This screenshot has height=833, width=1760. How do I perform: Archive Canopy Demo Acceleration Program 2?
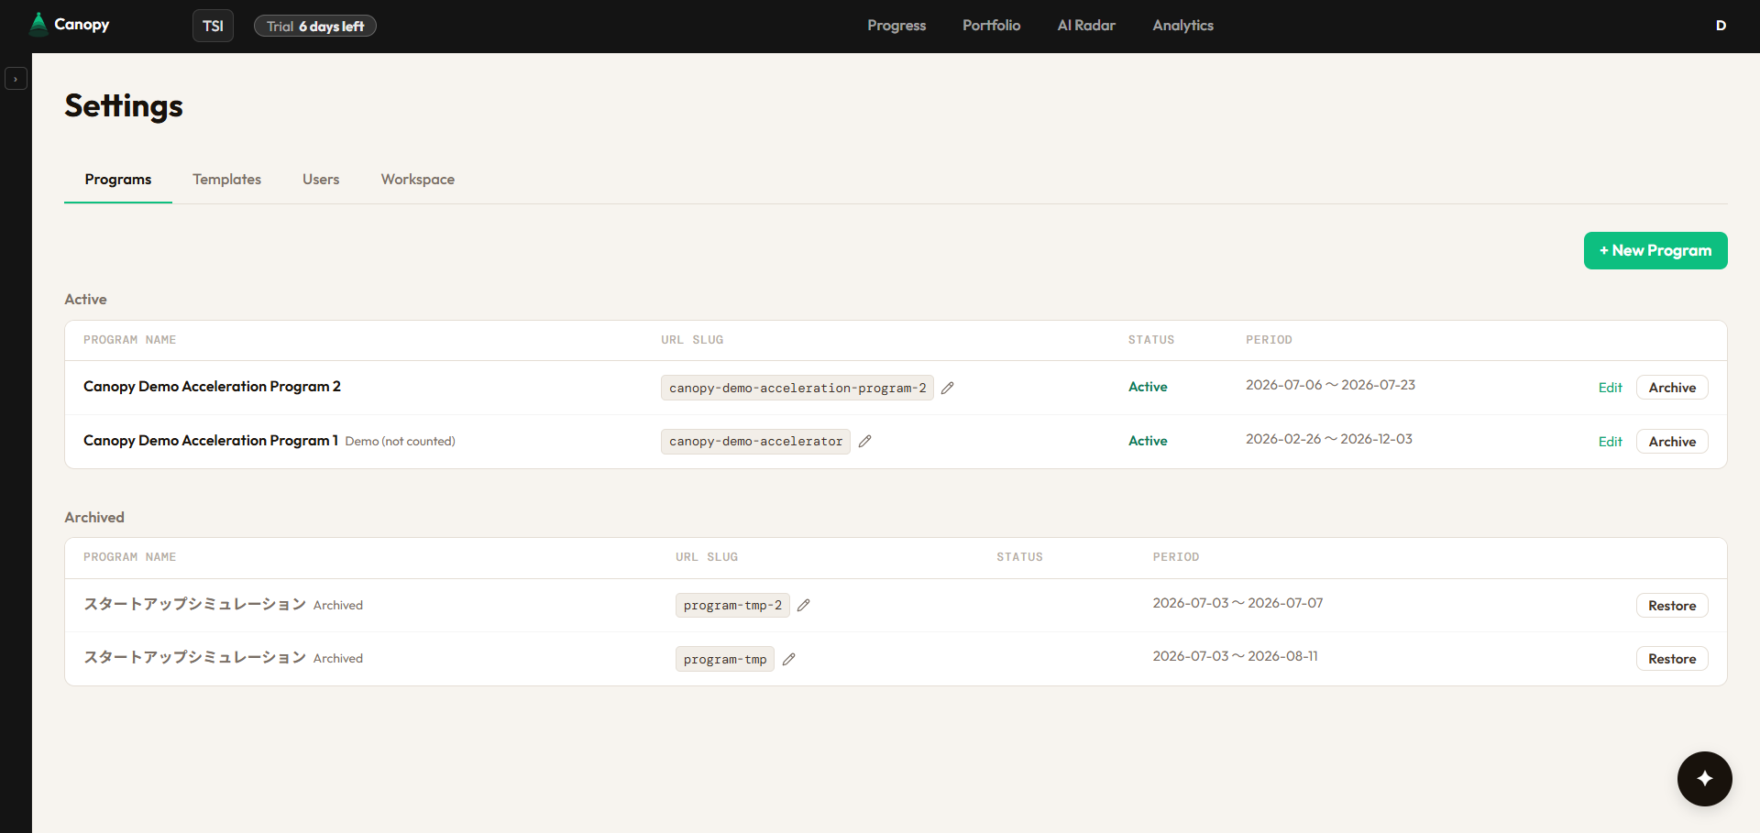1672,388
